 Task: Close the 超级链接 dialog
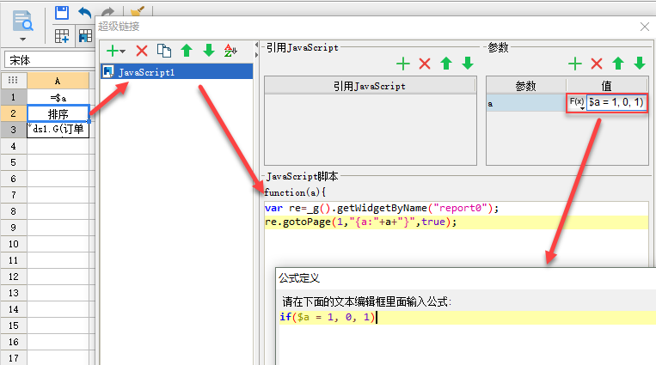click(x=645, y=27)
